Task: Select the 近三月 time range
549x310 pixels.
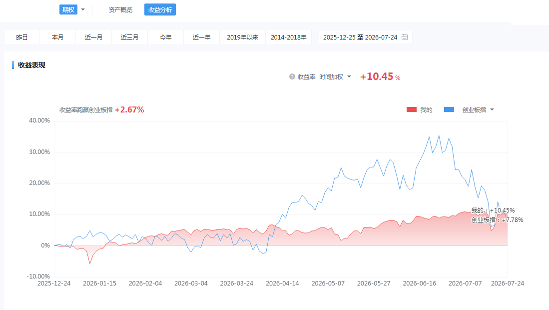Action: coord(129,37)
